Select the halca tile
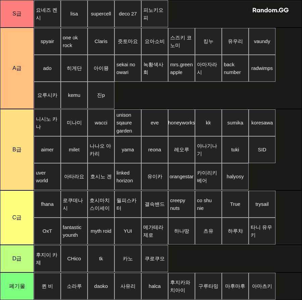The image size is (302, 300). point(155,286)
